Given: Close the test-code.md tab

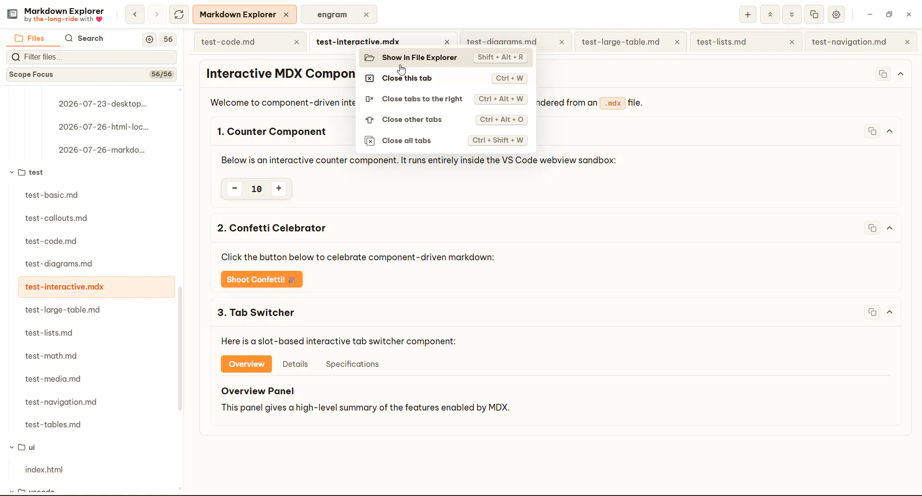Looking at the screenshot, I should (296, 42).
